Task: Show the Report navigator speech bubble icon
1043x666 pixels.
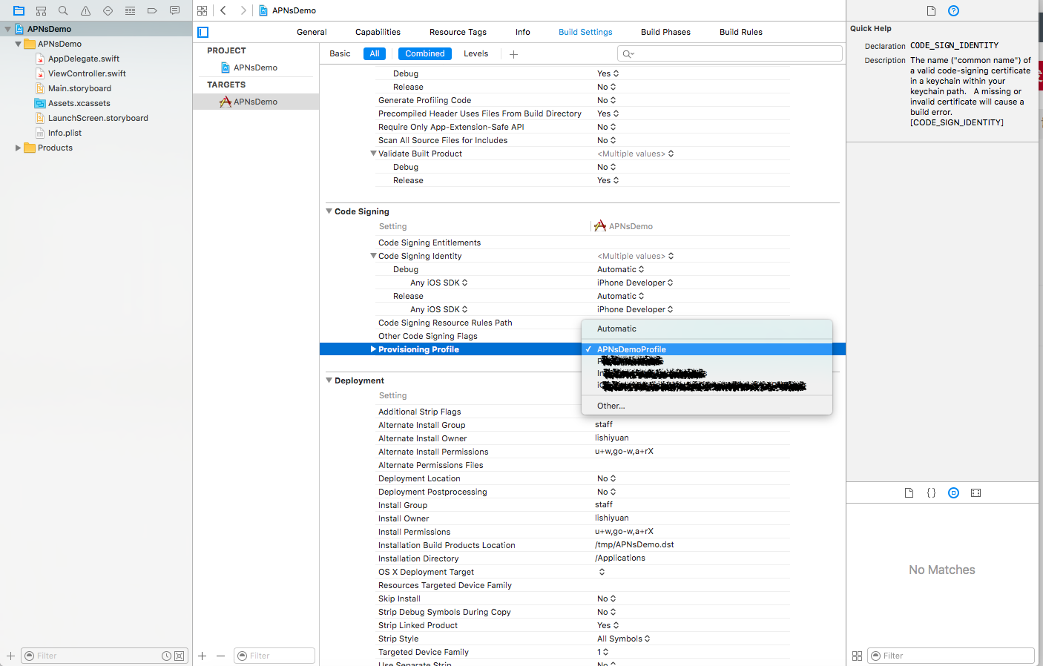Action: (174, 10)
